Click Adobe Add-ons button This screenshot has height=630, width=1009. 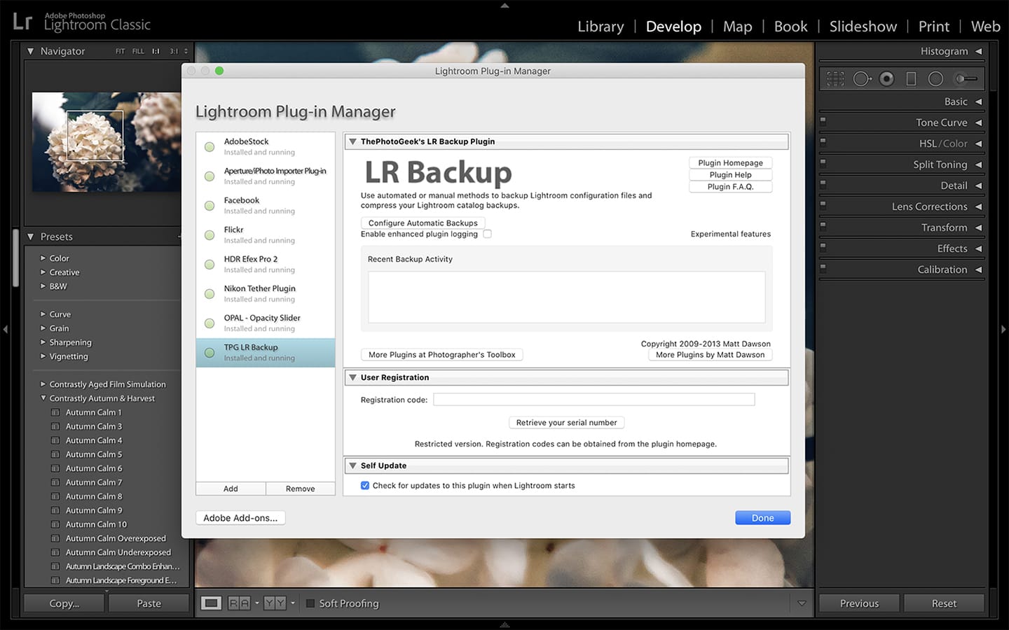pos(240,518)
